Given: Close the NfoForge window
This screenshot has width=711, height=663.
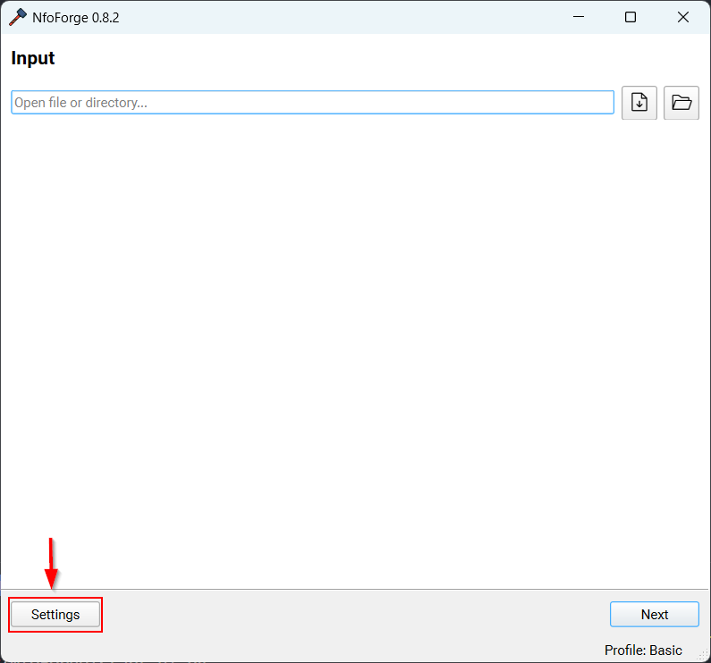Looking at the screenshot, I should (683, 17).
